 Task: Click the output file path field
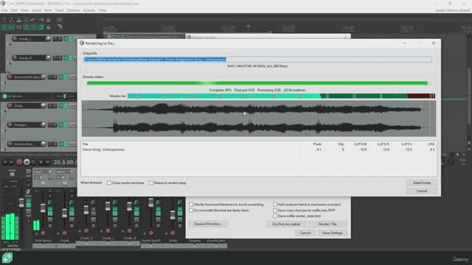(257, 60)
